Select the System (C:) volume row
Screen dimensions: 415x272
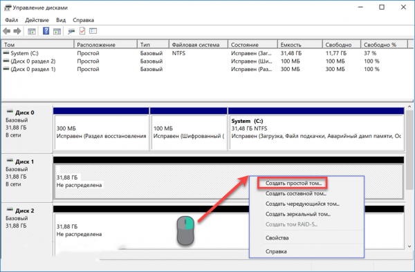point(206,53)
